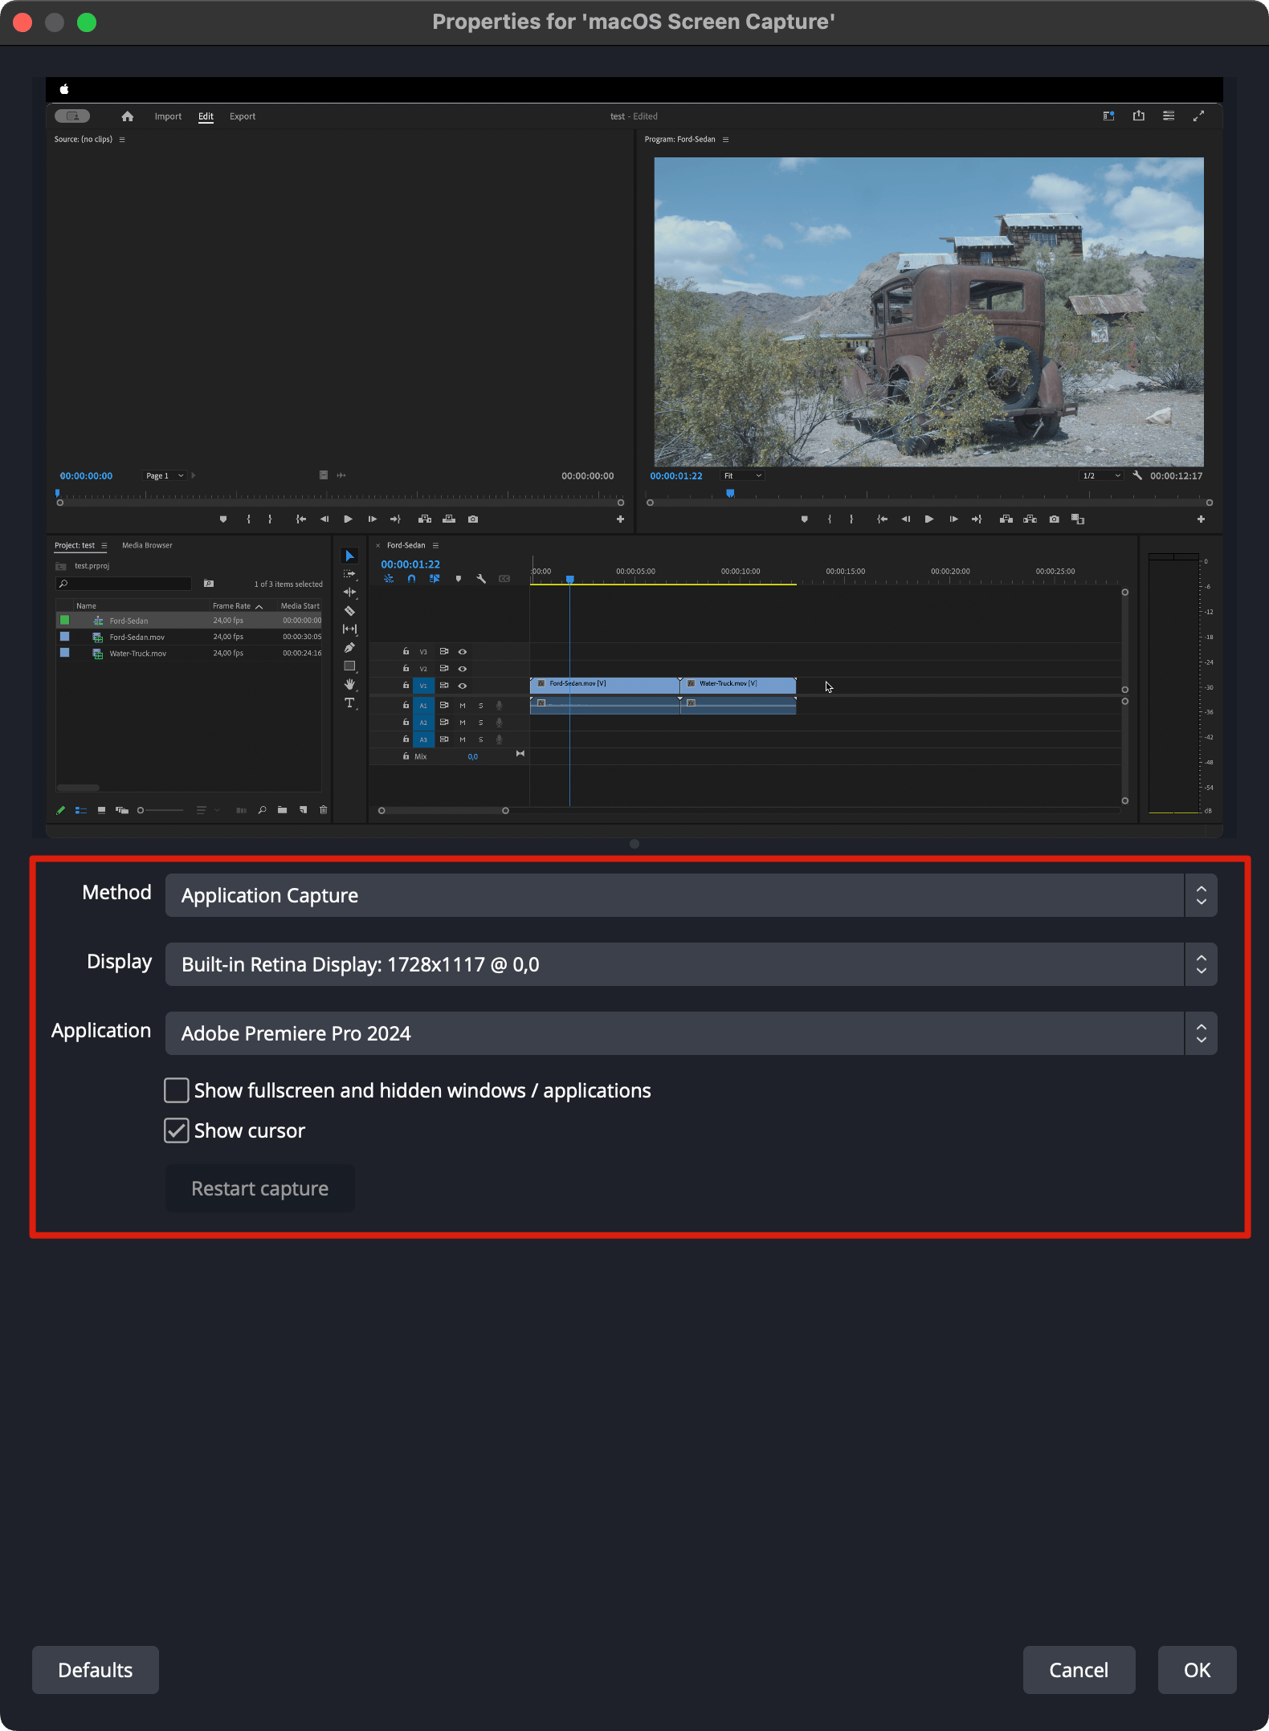Mute audio track A3
Screen dimensions: 1269x1731
point(463,739)
